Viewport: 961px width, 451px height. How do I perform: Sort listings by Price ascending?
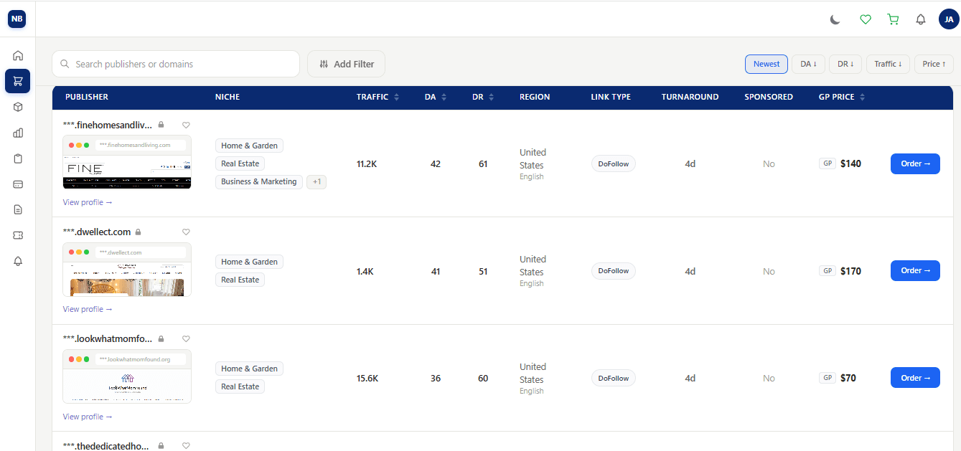point(934,64)
